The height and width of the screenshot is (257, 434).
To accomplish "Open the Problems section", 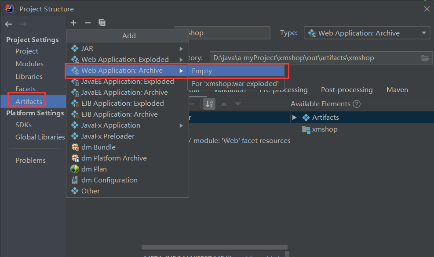I will [30, 161].
